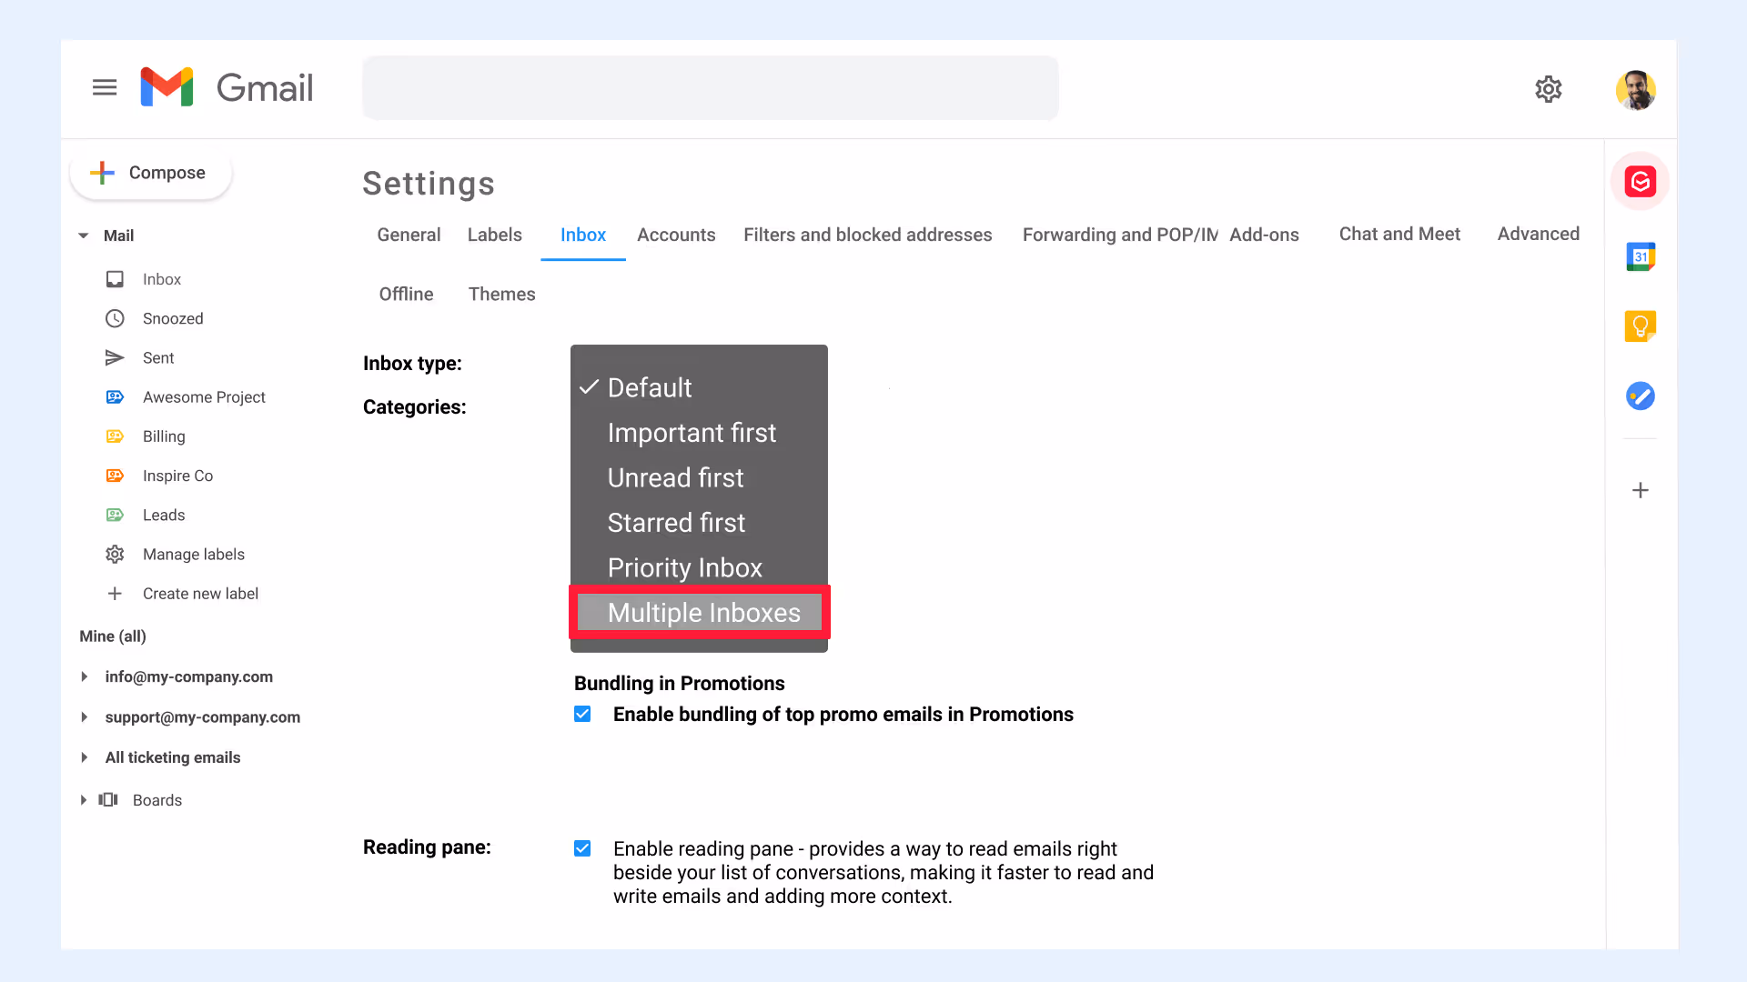Open the Awesome Project label text
This screenshot has width=1747, height=982.
(204, 396)
